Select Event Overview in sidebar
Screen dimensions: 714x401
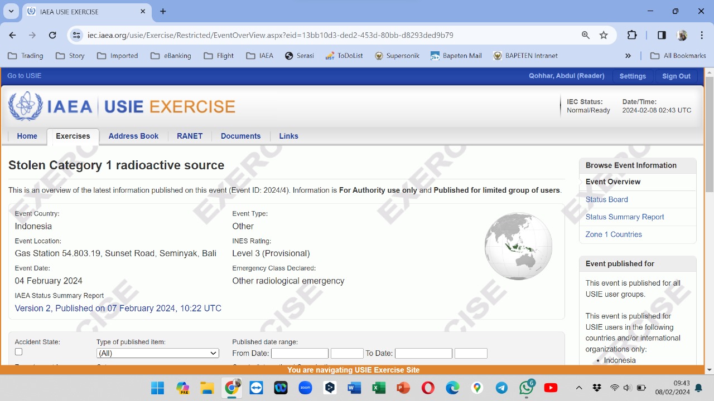click(x=613, y=182)
